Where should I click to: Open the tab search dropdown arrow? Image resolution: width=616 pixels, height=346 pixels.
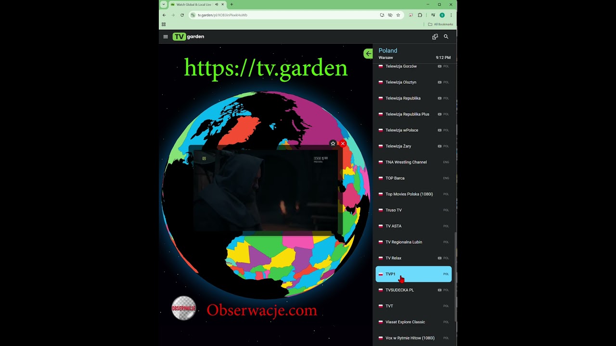click(x=164, y=4)
